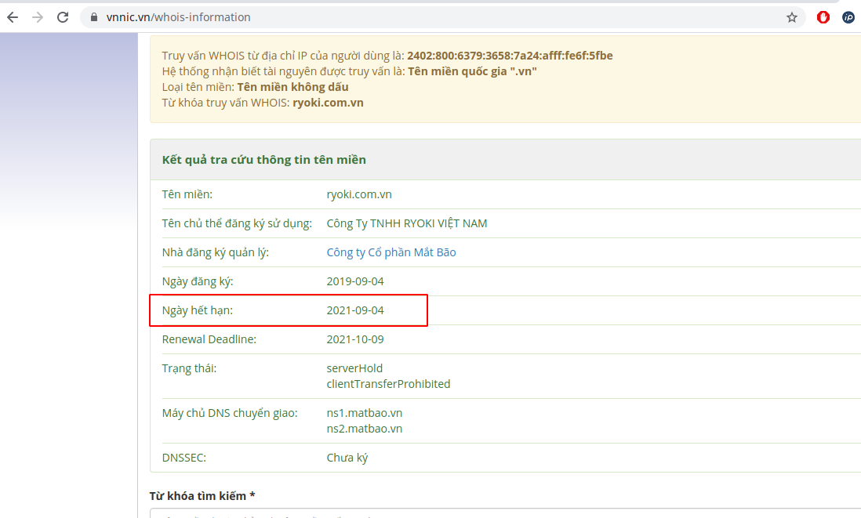Click Renewal Deadline value 2021-10-09

coord(355,339)
